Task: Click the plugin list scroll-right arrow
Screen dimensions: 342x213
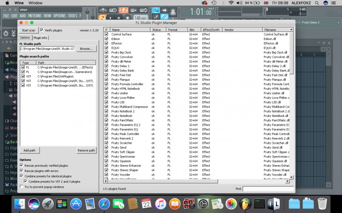Action: pyautogui.click(x=287, y=181)
